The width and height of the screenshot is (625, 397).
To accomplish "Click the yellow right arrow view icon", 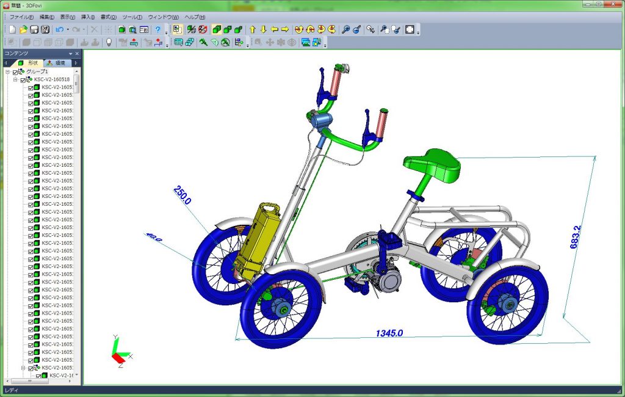I will tap(285, 29).
